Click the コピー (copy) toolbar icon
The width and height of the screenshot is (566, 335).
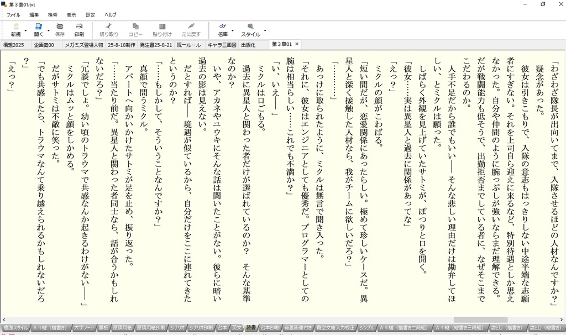click(135, 27)
